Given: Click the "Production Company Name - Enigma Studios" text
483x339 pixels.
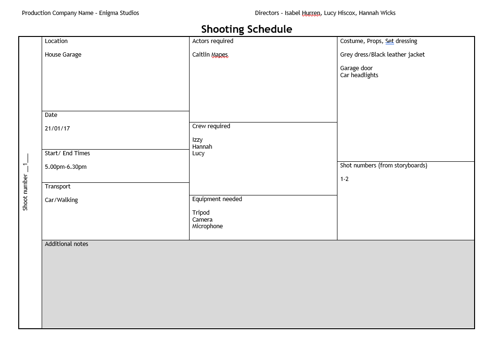Looking at the screenshot, I should click(80, 13).
